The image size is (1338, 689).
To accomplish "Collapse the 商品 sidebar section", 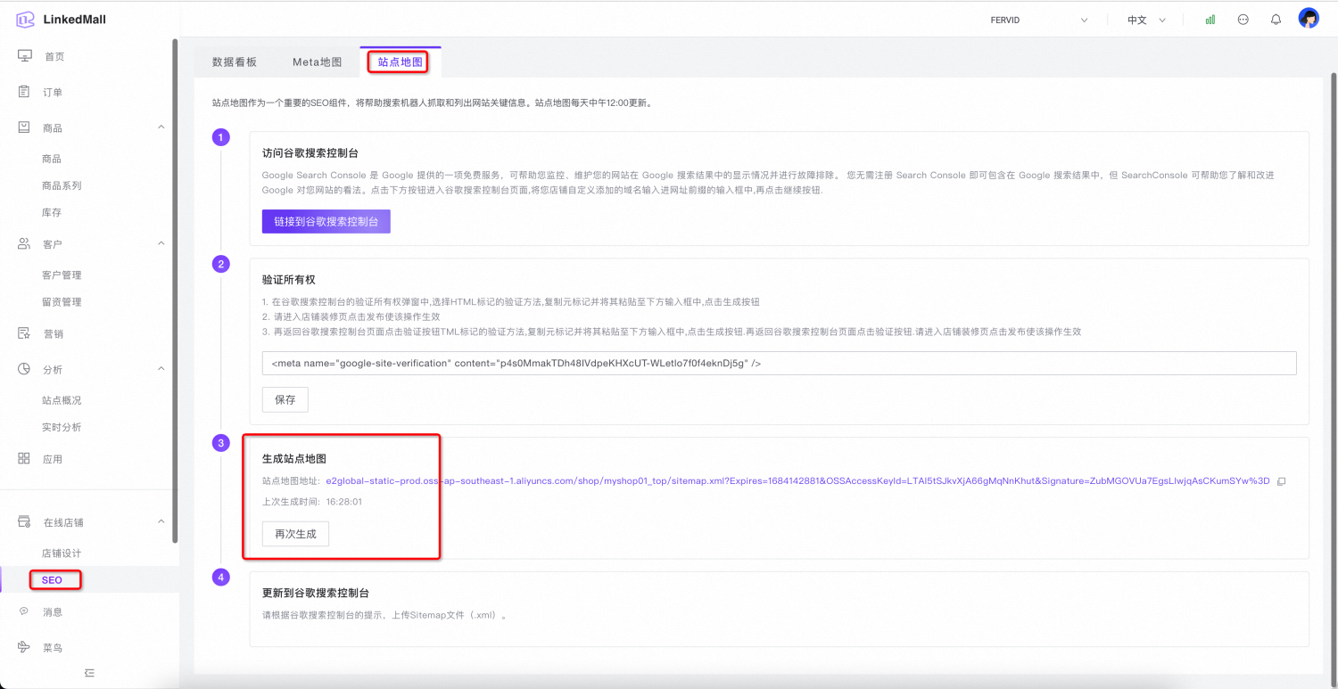I will tap(161, 127).
